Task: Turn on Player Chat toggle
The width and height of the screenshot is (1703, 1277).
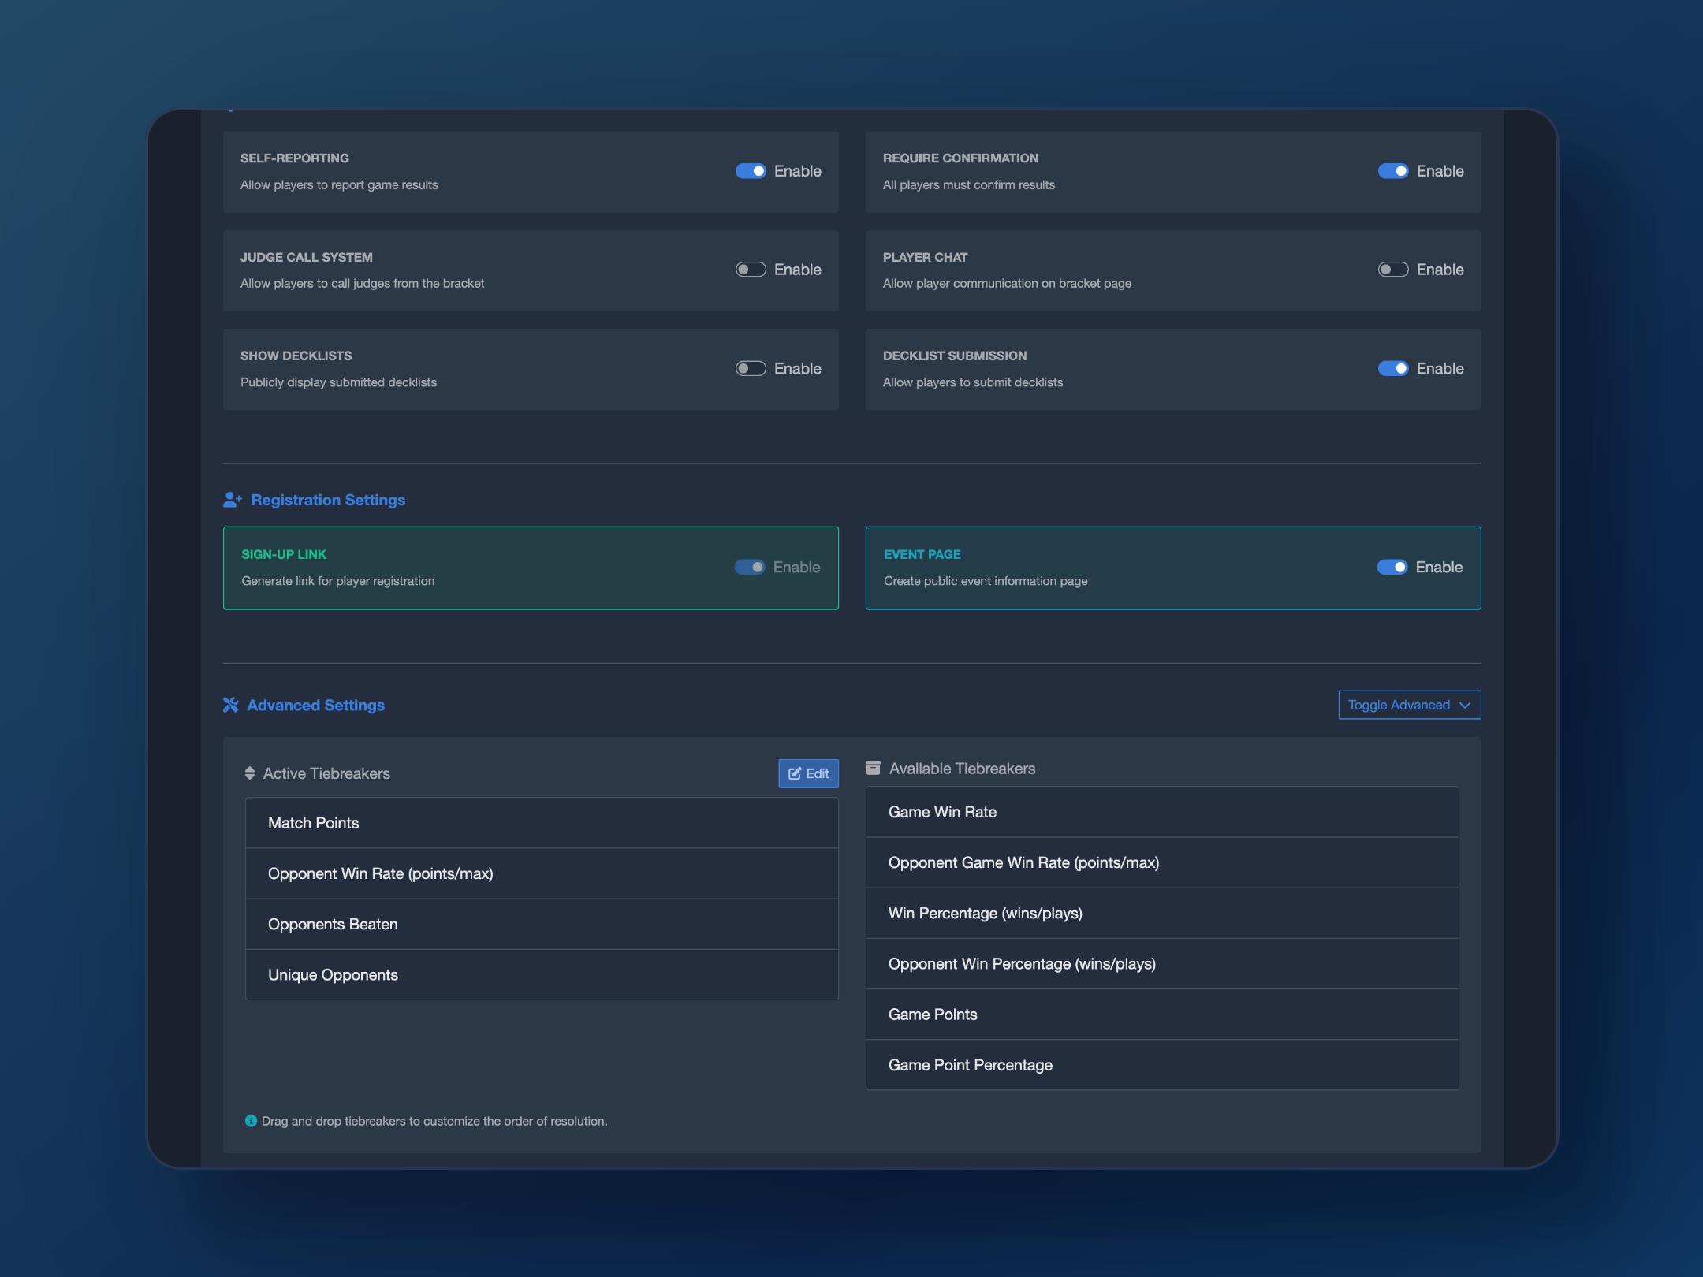Action: [1392, 270]
